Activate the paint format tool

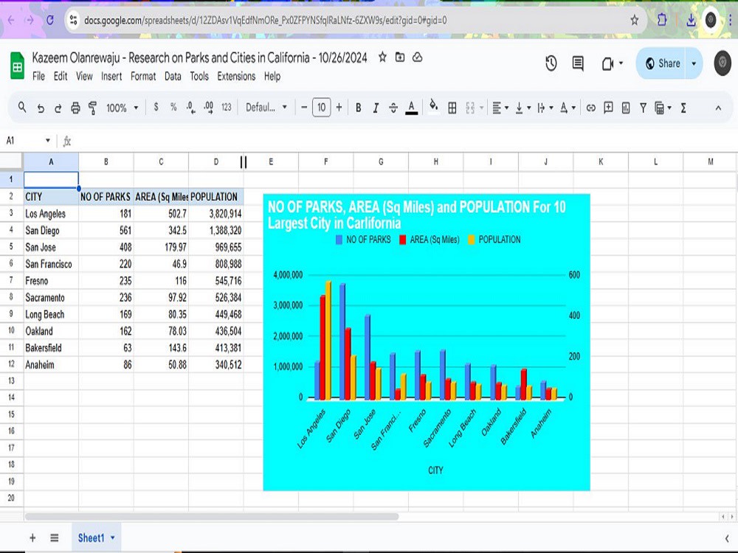(x=93, y=108)
